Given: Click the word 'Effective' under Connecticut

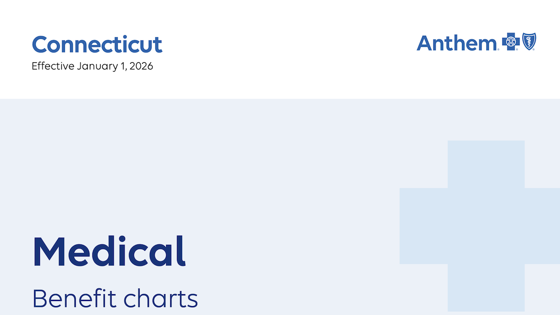Looking at the screenshot, I should 52,66.
